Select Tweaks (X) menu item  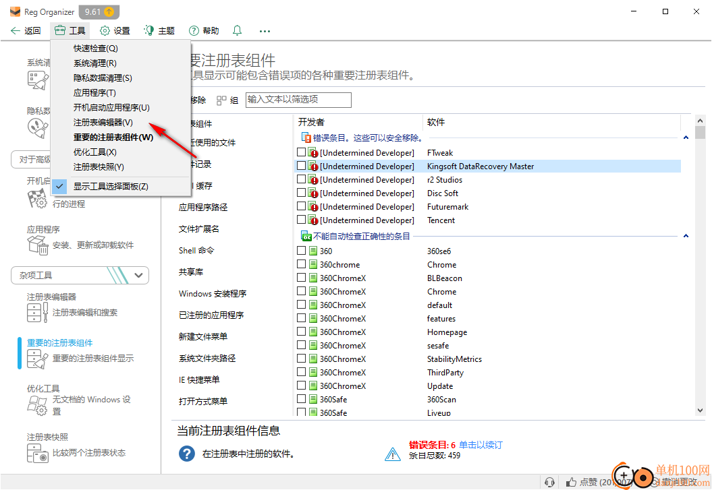pyautogui.click(x=120, y=152)
